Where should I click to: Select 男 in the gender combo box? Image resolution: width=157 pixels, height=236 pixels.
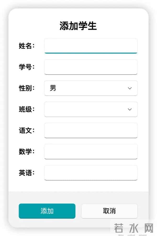pyautogui.click(x=91, y=88)
